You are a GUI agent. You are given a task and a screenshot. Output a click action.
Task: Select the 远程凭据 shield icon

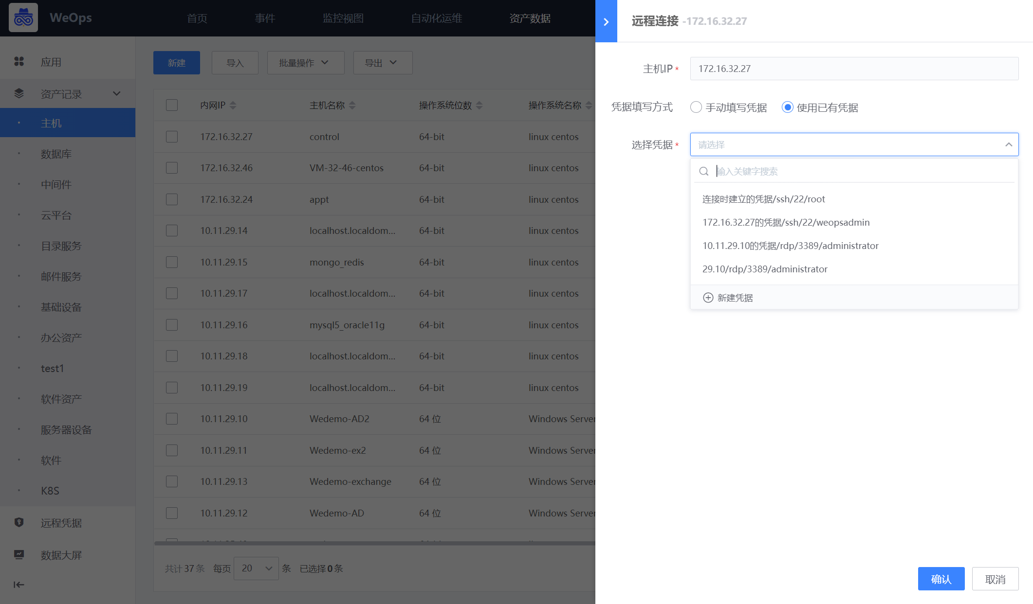coord(19,522)
